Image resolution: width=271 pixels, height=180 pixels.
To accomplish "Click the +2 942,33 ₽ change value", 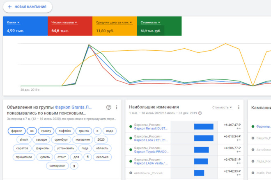I will point(232,171).
